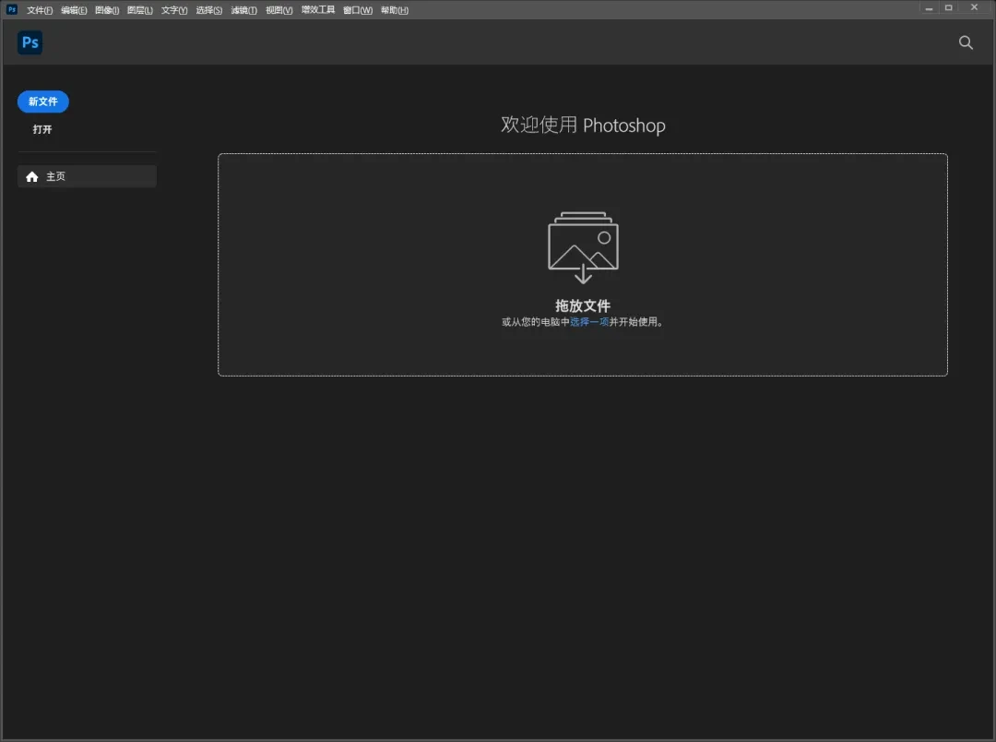Open the 图像(I) menu
Image resolution: width=996 pixels, height=742 pixels.
(x=107, y=10)
